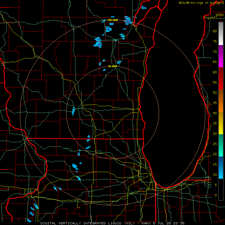Viewport: 225px width, 225px height.
Task: Click the 65 value on the color scale
Action: point(215,62)
